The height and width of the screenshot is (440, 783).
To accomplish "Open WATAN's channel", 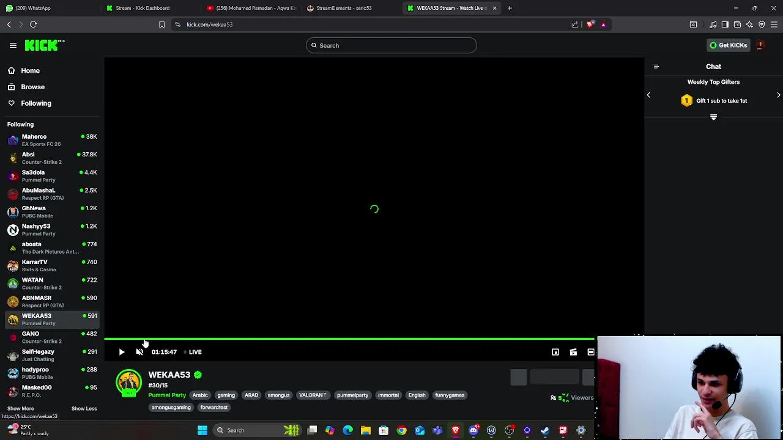I will (x=52, y=284).
